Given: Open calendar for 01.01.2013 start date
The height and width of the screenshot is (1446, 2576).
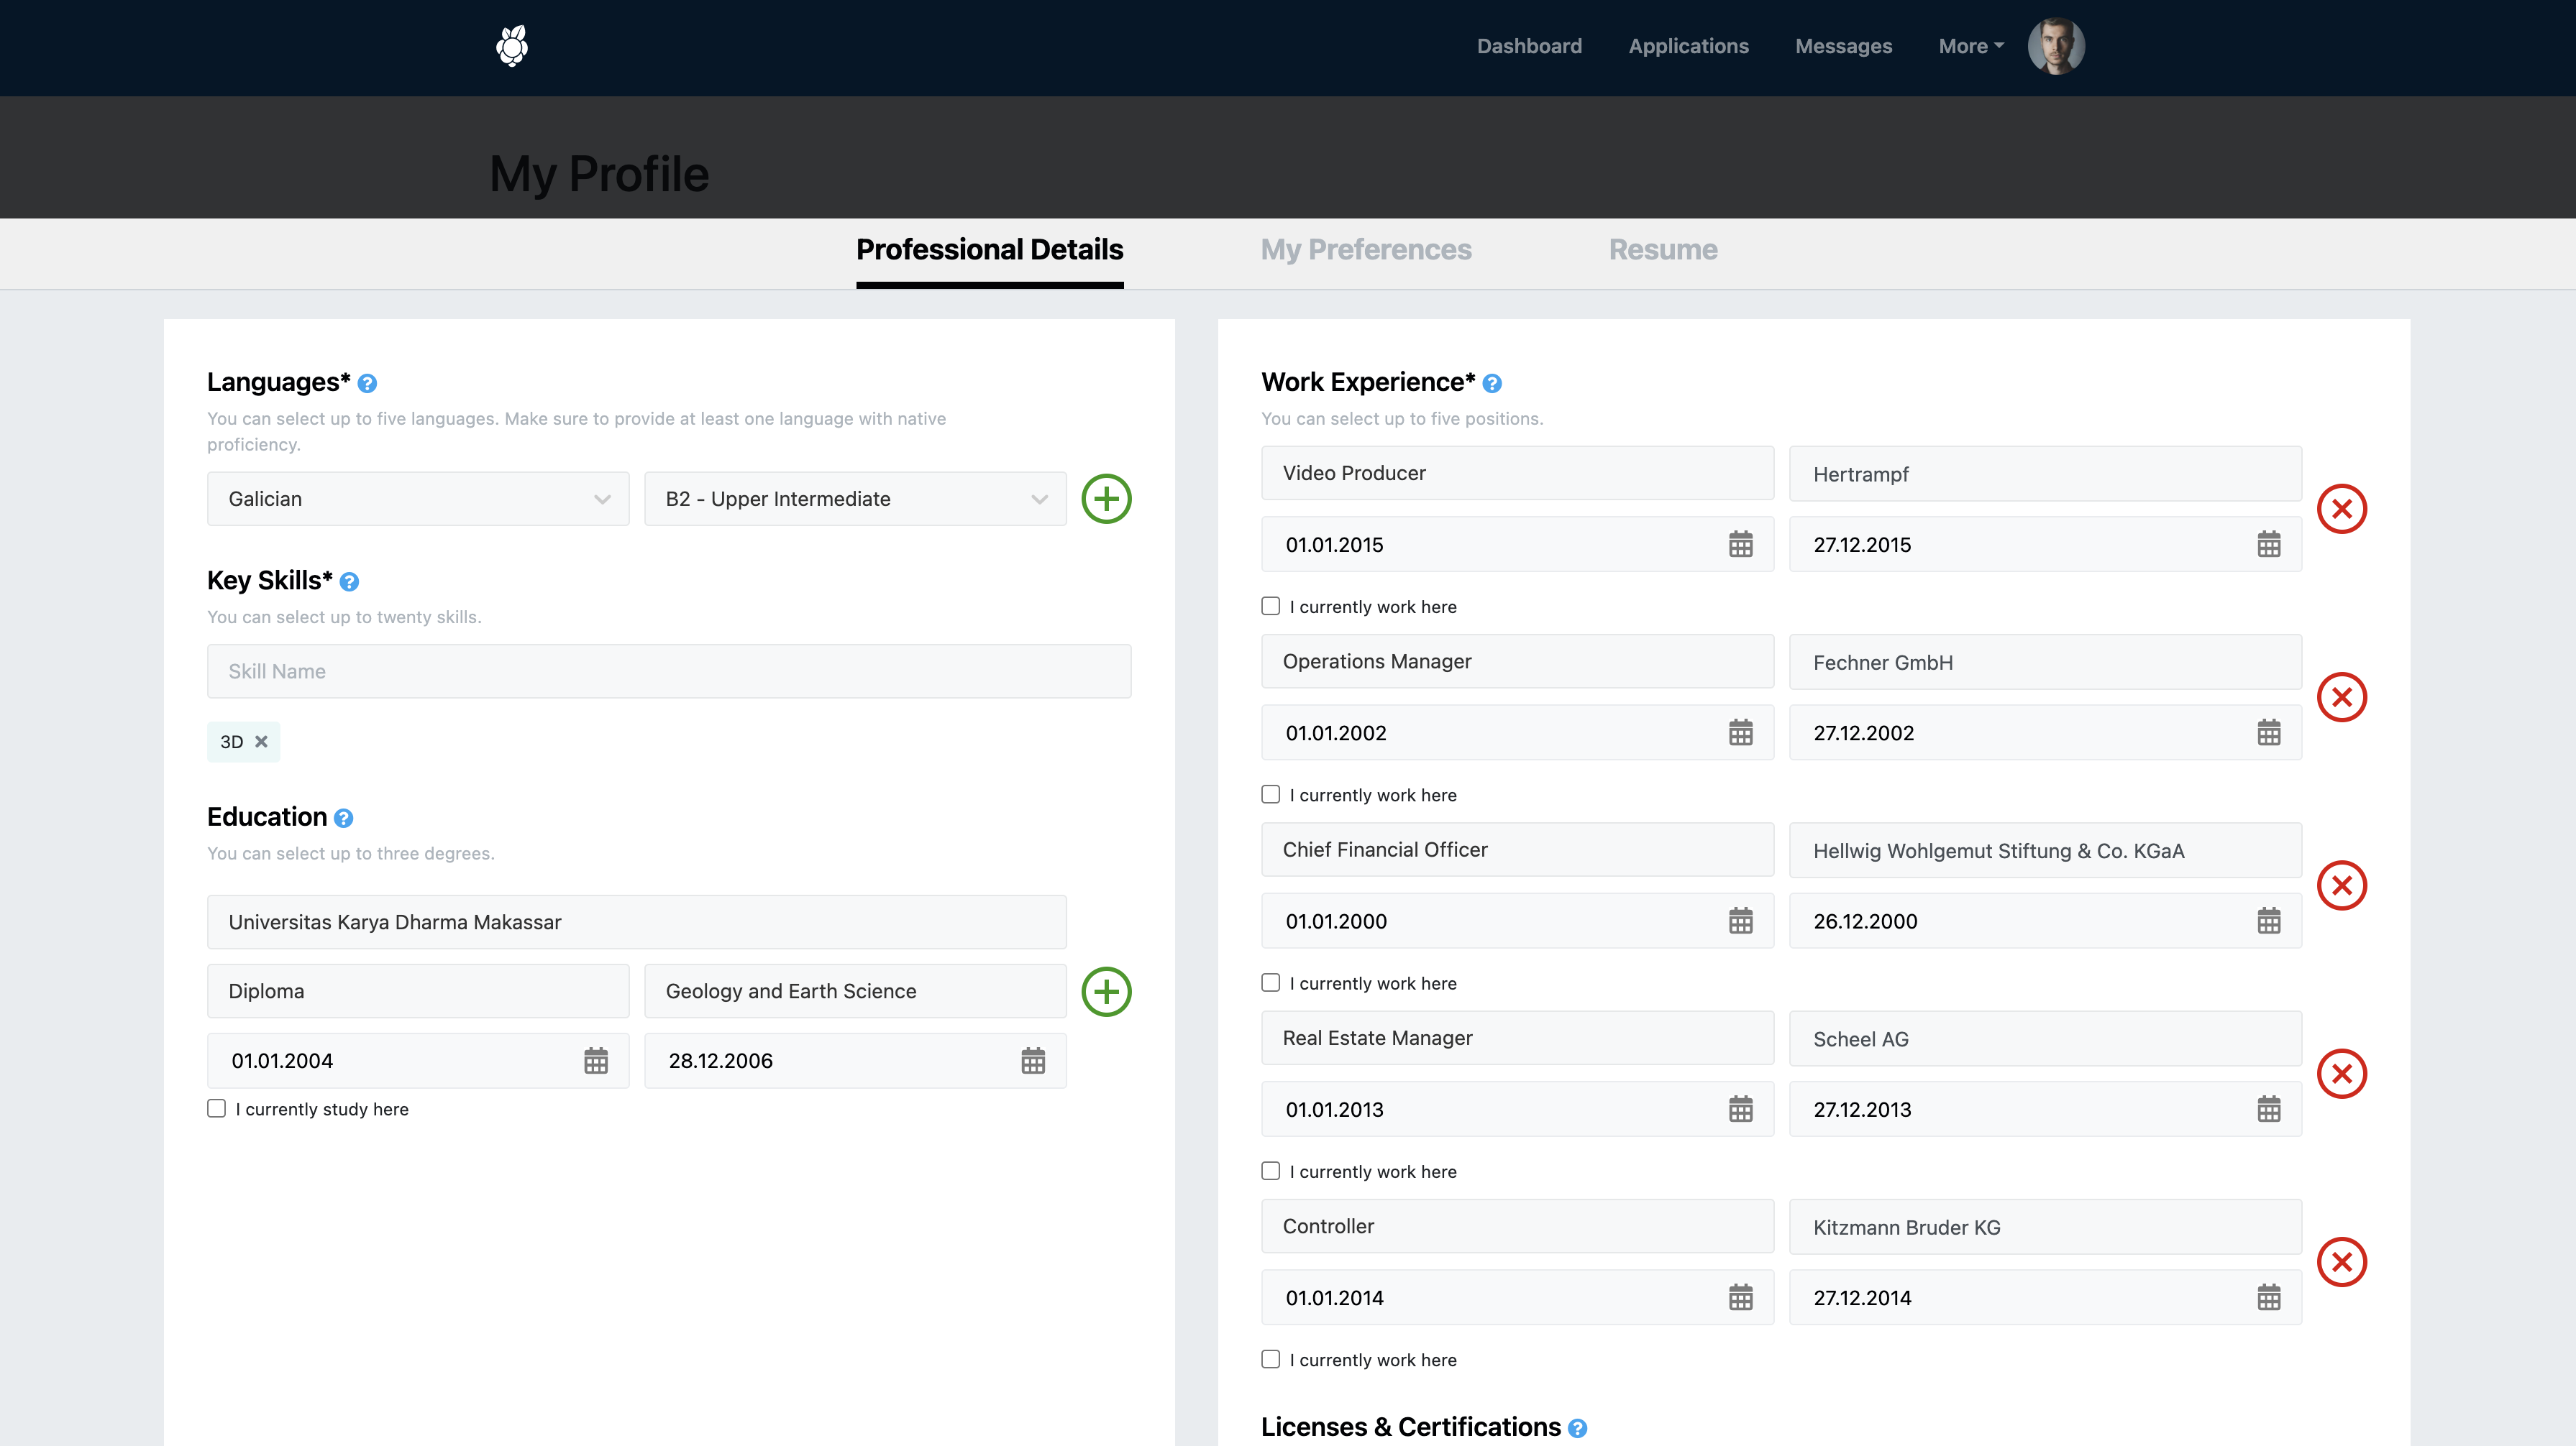Looking at the screenshot, I should click(1741, 1109).
